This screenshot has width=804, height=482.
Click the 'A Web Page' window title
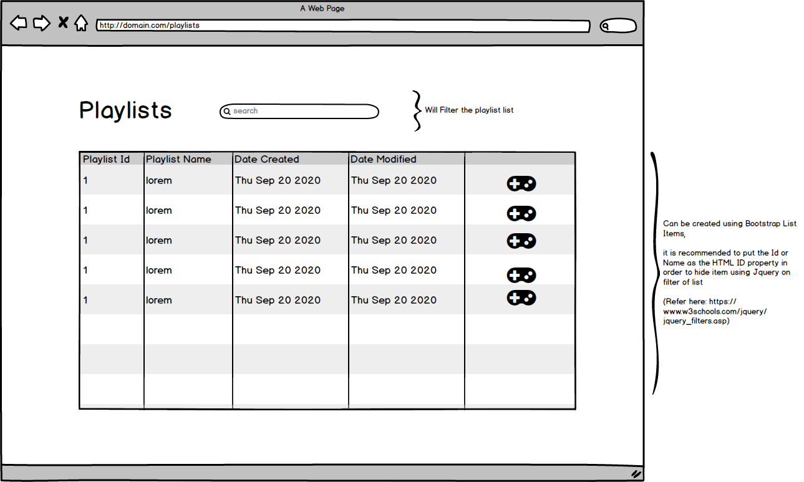click(x=322, y=8)
